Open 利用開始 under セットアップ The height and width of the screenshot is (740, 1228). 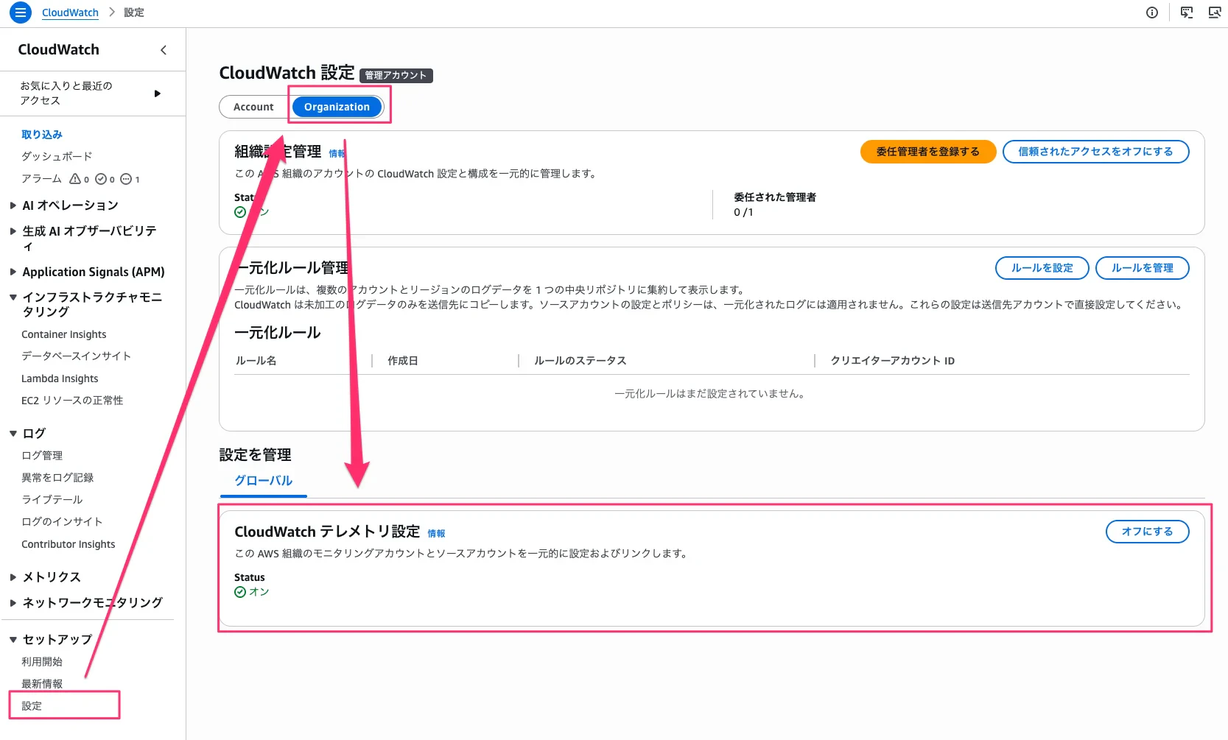pos(42,662)
